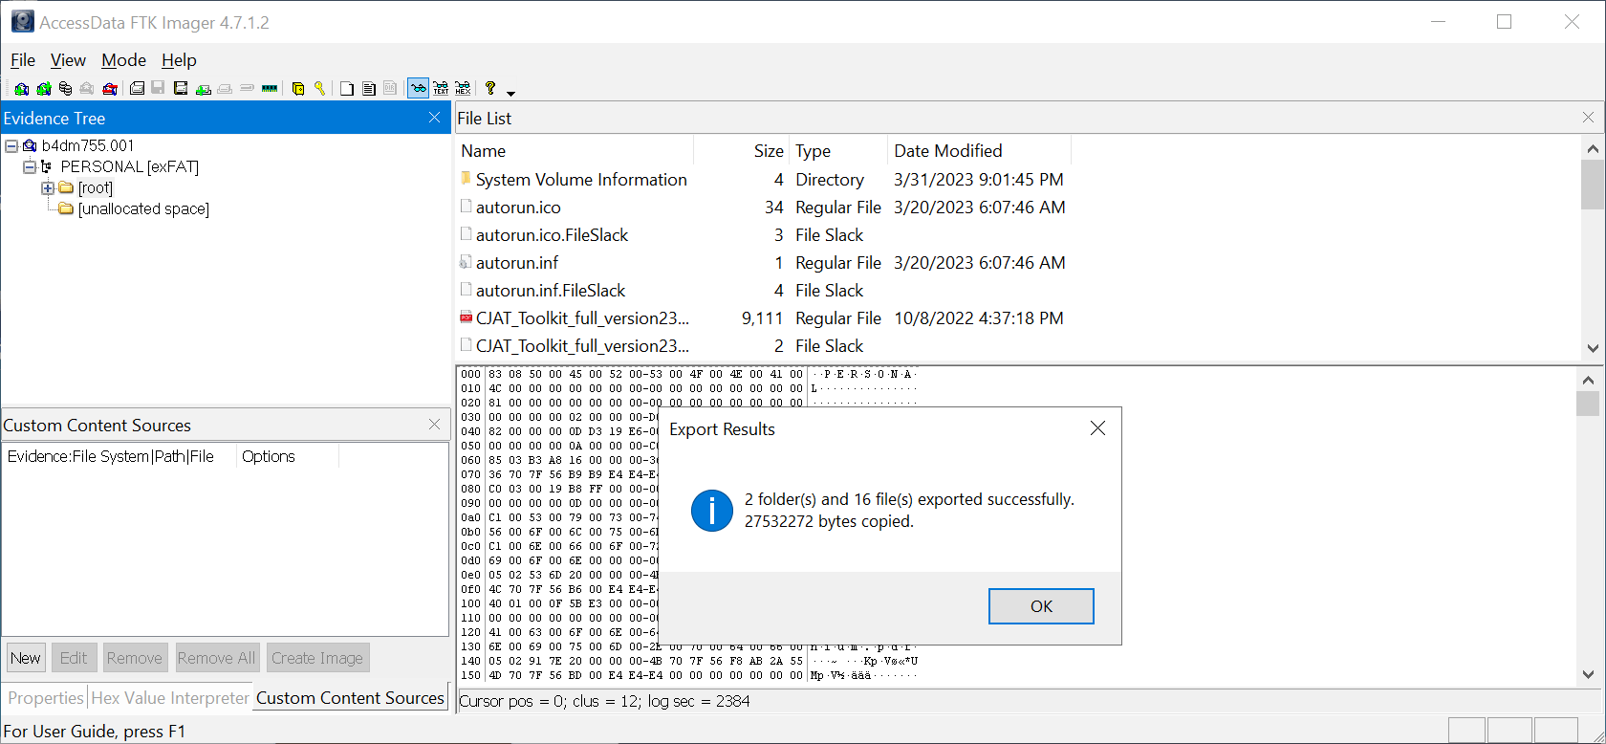The width and height of the screenshot is (1606, 744).
Task: Click the Remove All Evidence Items icon
Action: 110,89
